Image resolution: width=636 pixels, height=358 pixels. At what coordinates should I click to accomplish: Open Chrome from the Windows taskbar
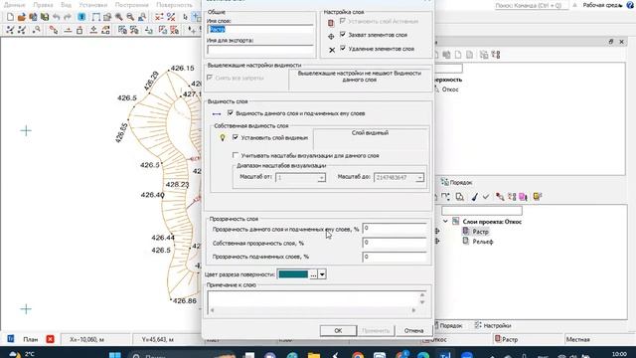(x=358, y=356)
